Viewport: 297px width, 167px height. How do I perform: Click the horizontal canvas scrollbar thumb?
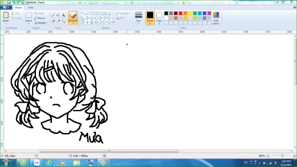click(109, 151)
